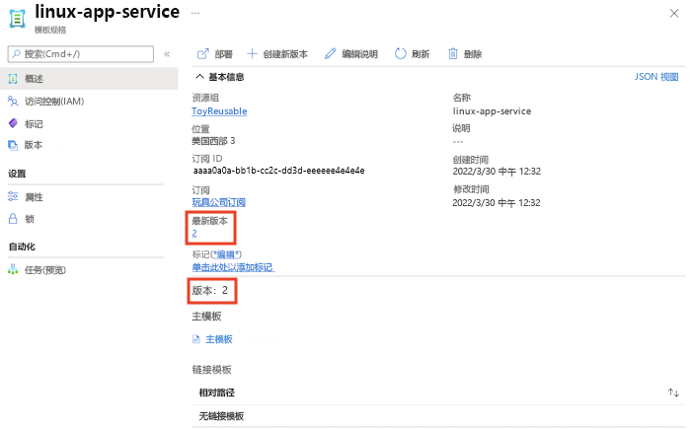
Task: Click the purple tag icon
Action: tap(13, 123)
